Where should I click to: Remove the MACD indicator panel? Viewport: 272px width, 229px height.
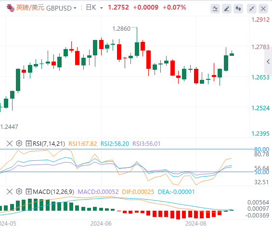point(10,191)
